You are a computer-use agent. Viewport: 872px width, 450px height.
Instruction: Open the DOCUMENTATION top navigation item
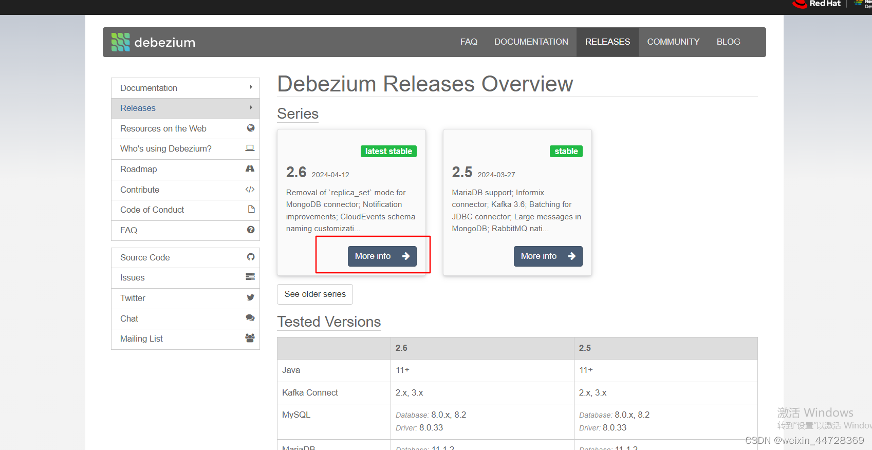[x=531, y=42]
